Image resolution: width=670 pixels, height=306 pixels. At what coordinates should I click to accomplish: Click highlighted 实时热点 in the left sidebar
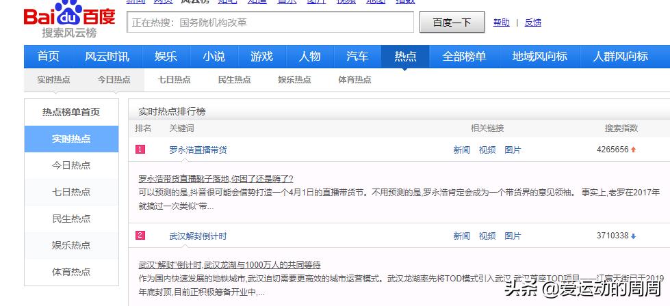point(71,139)
